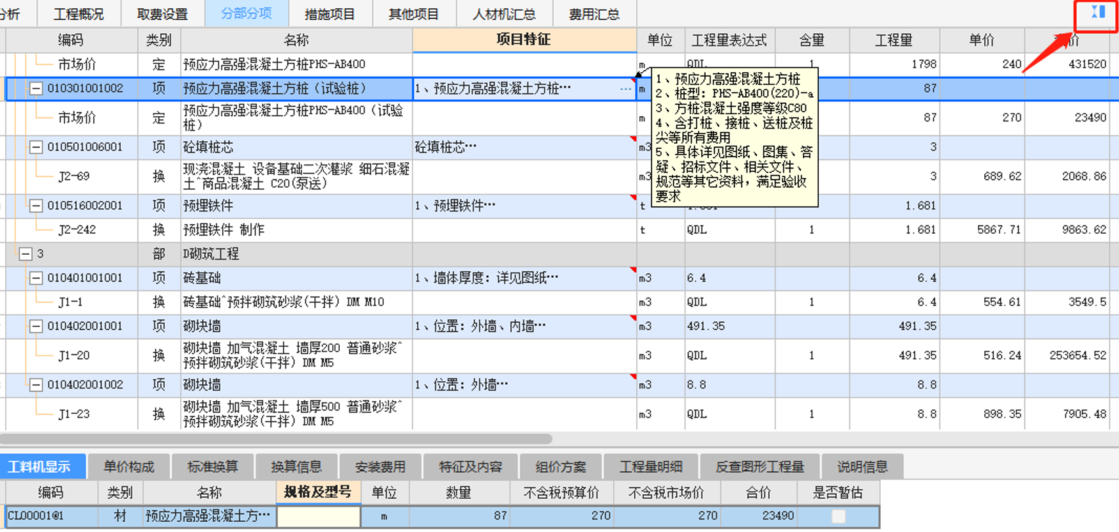1119x532 pixels.
Task: Open the ellipsis editor for 项目特征 of 010301001002
Action: [625, 89]
